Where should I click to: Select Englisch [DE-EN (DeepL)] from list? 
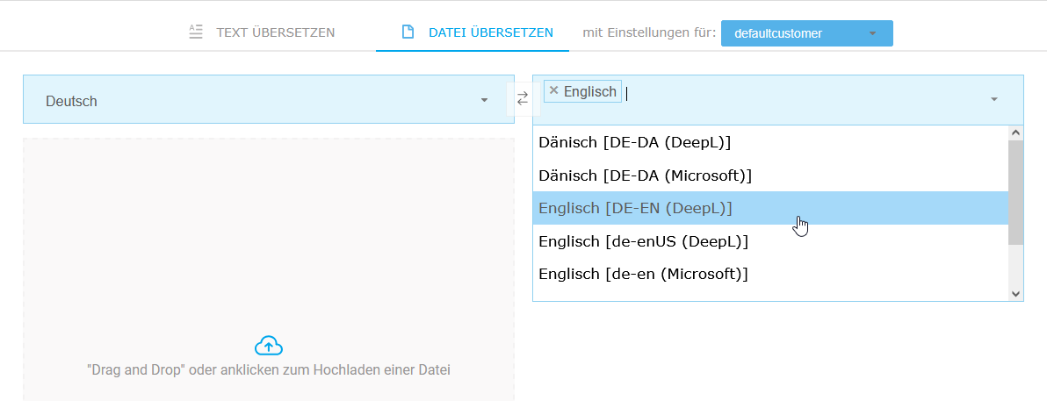(635, 208)
